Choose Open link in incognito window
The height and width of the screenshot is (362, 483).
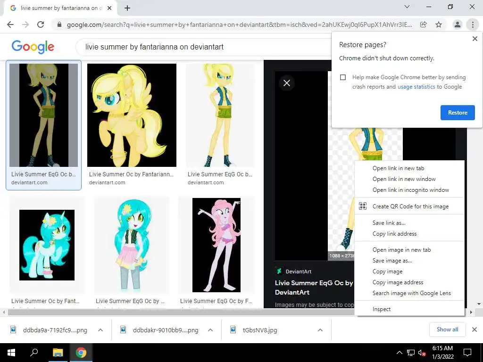tap(409, 190)
